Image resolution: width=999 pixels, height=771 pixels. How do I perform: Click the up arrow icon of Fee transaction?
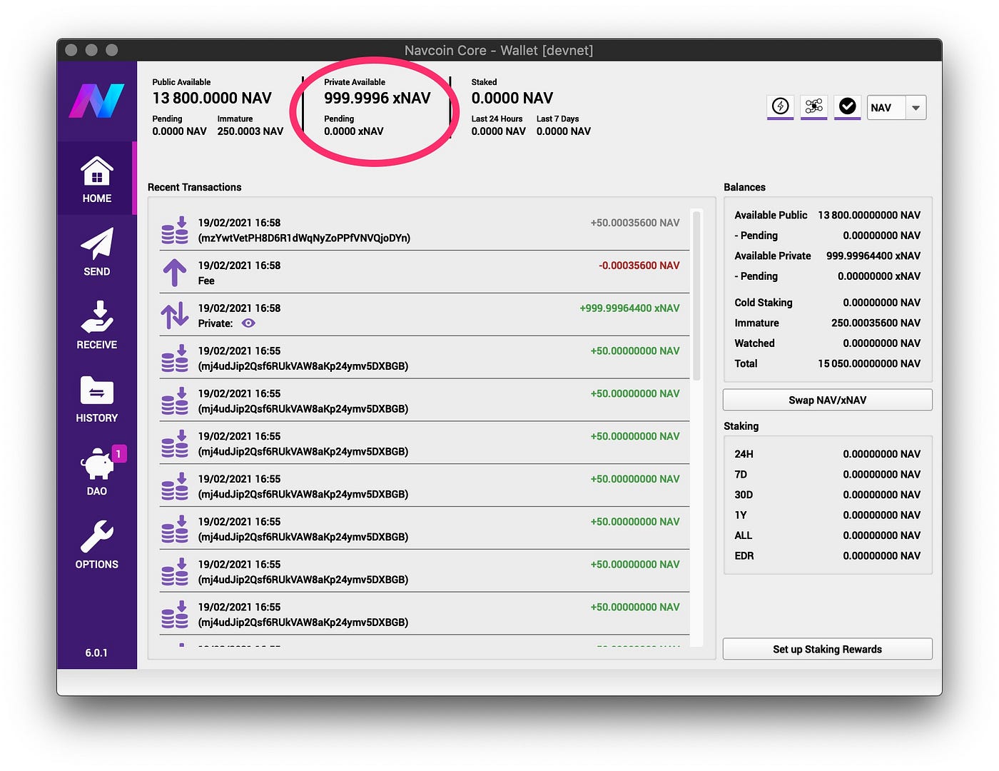[x=175, y=273]
